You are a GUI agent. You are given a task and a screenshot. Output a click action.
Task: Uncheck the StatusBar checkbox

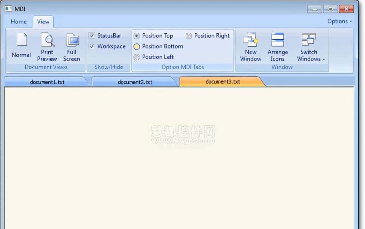pyautogui.click(x=92, y=36)
